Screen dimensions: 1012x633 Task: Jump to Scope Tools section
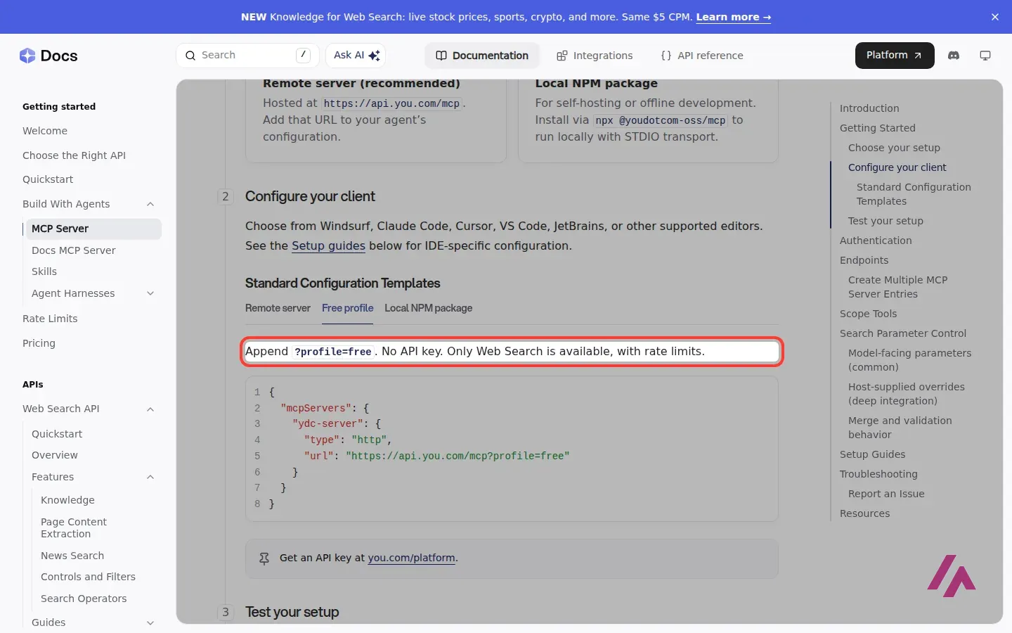(869, 314)
